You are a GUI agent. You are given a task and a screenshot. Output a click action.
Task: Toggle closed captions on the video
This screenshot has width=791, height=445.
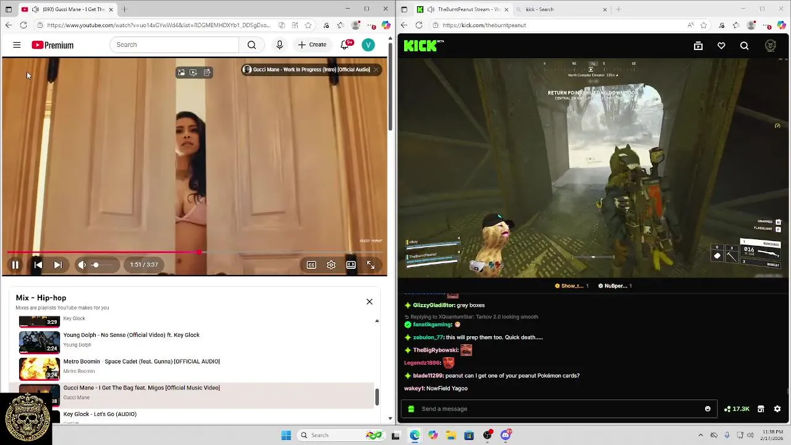pos(311,265)
